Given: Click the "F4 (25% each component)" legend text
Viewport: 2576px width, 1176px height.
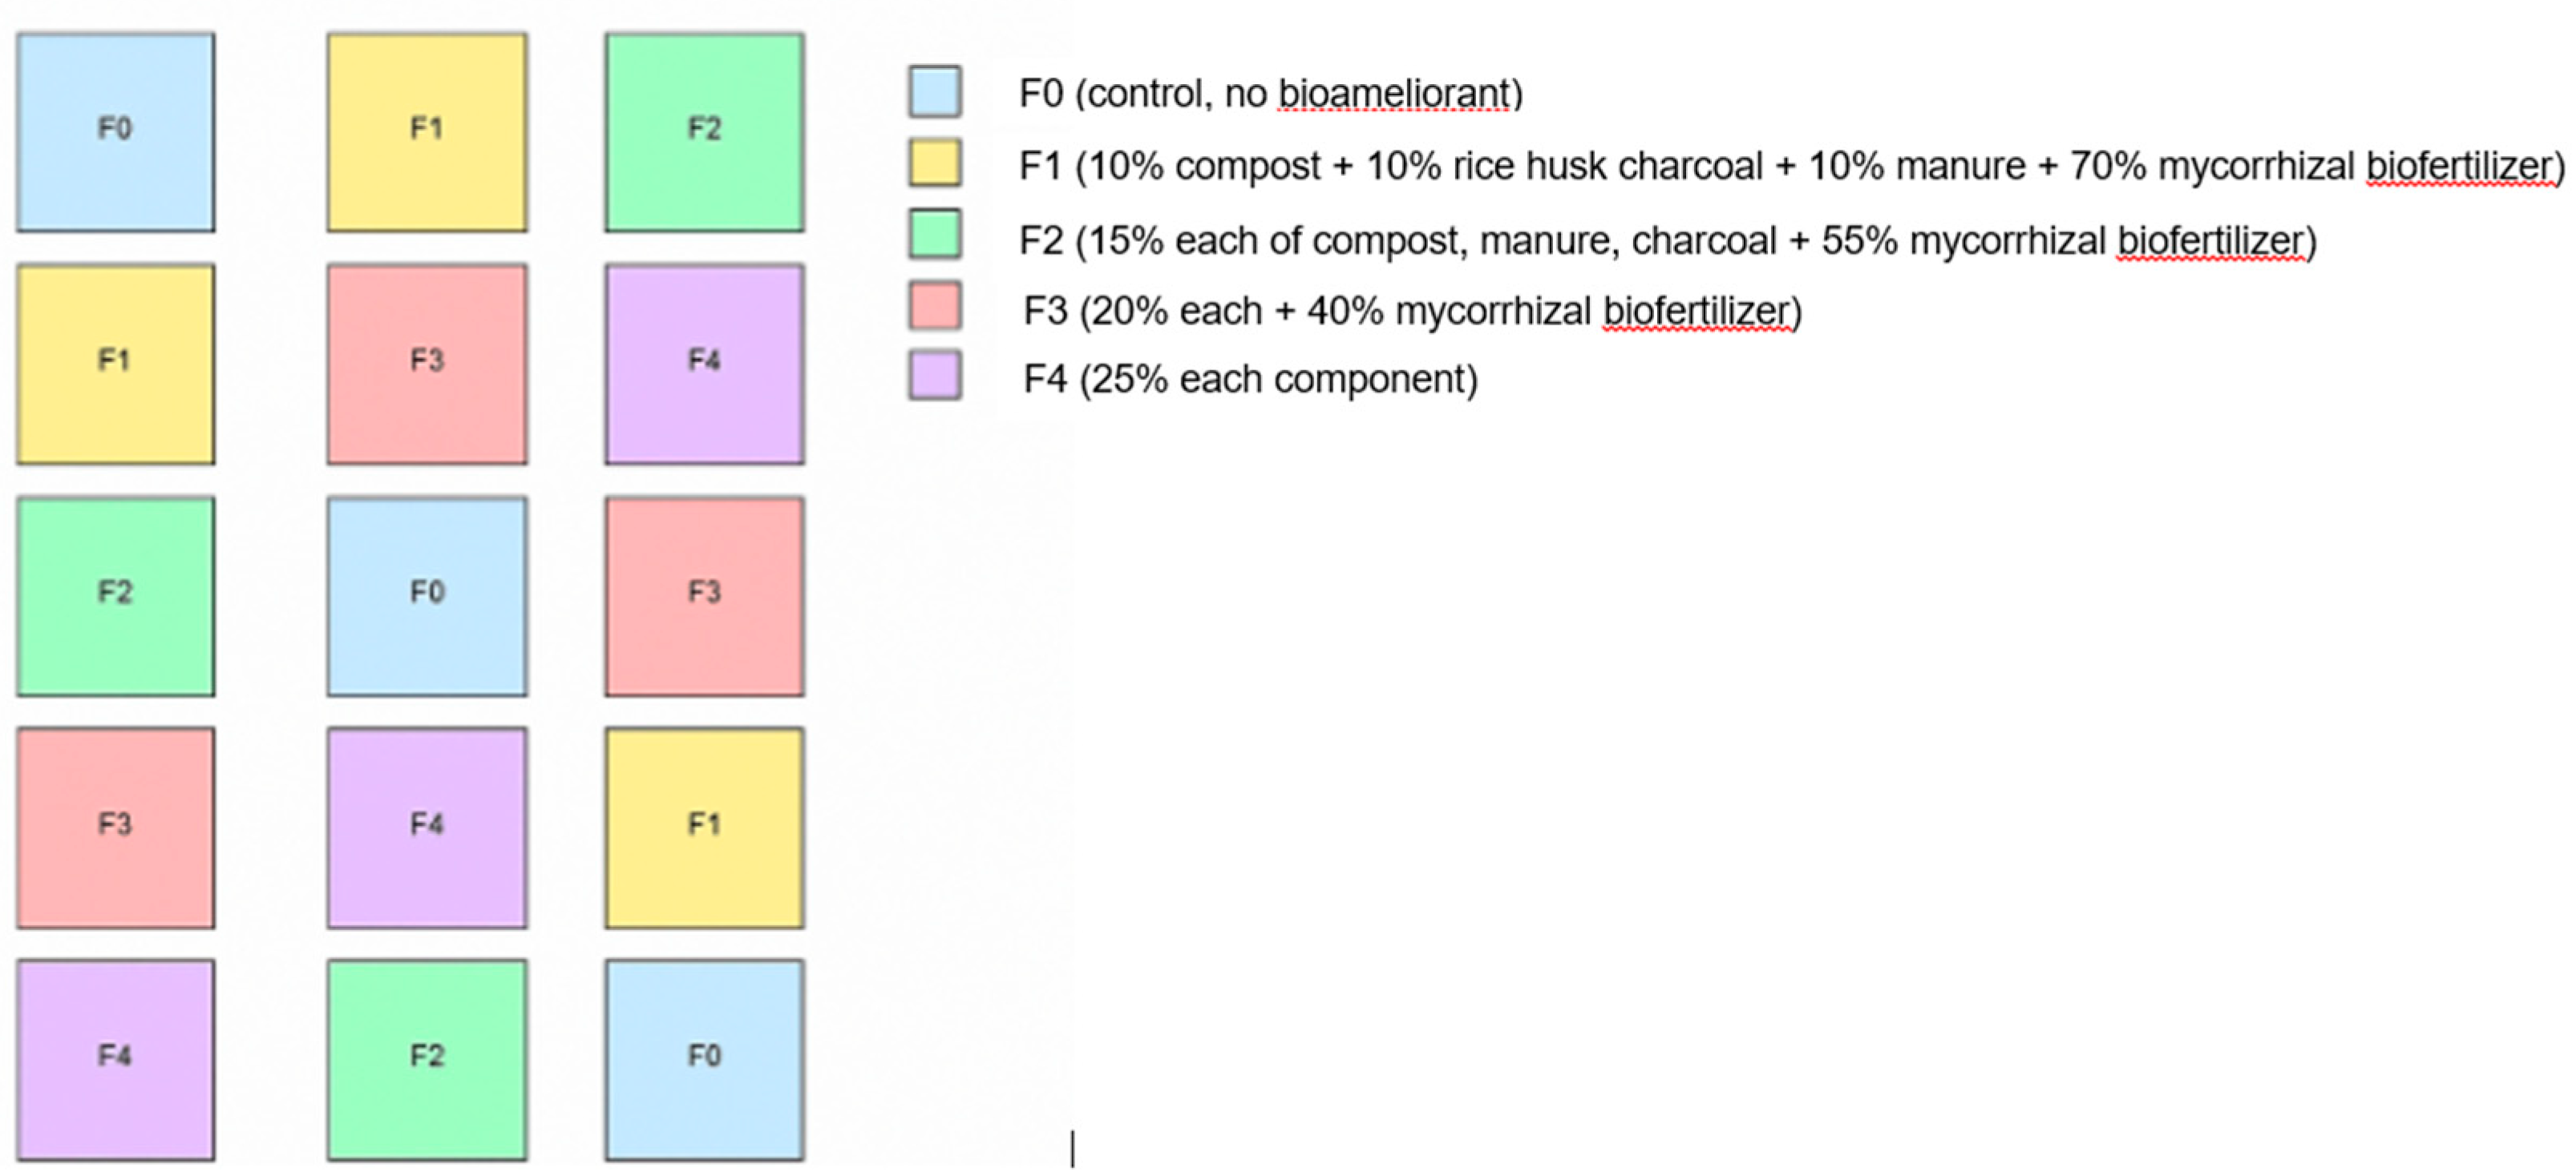Looking at the screenshot, I should pyautogui.click(x=1250, y=380).
